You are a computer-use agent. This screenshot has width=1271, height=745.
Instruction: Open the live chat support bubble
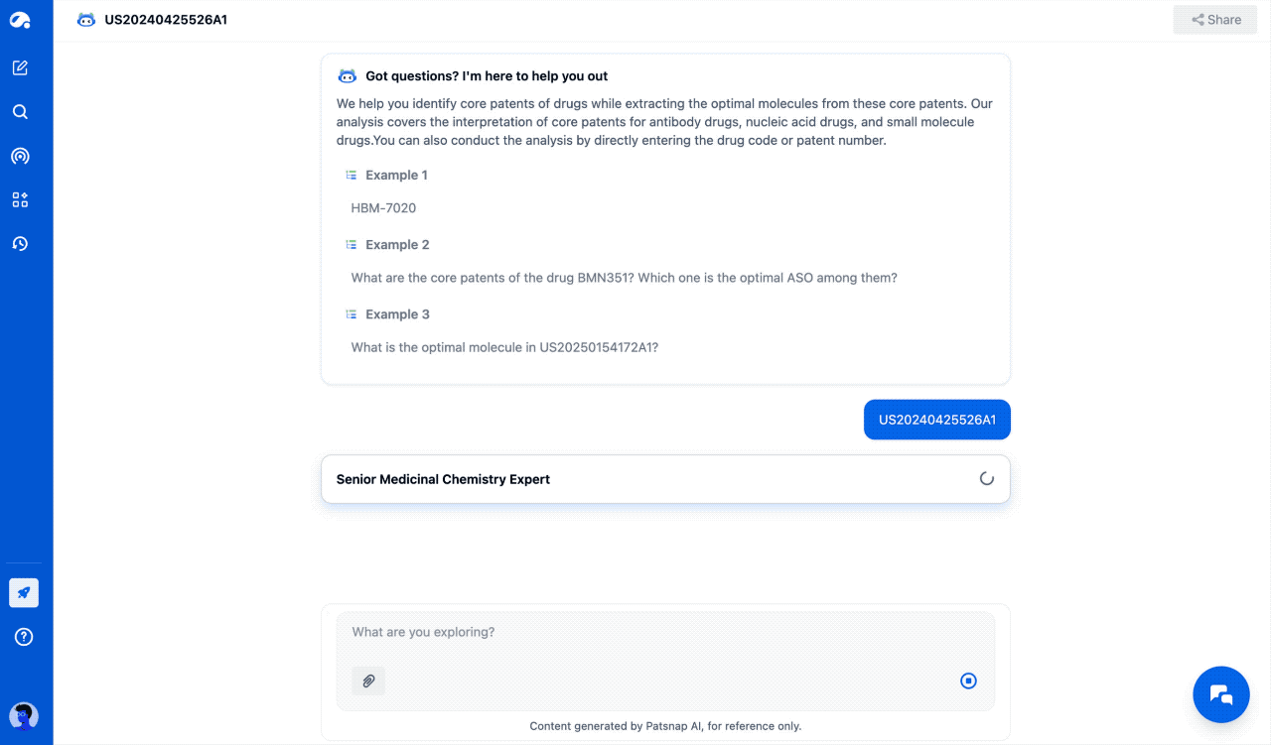(1220, 694)
